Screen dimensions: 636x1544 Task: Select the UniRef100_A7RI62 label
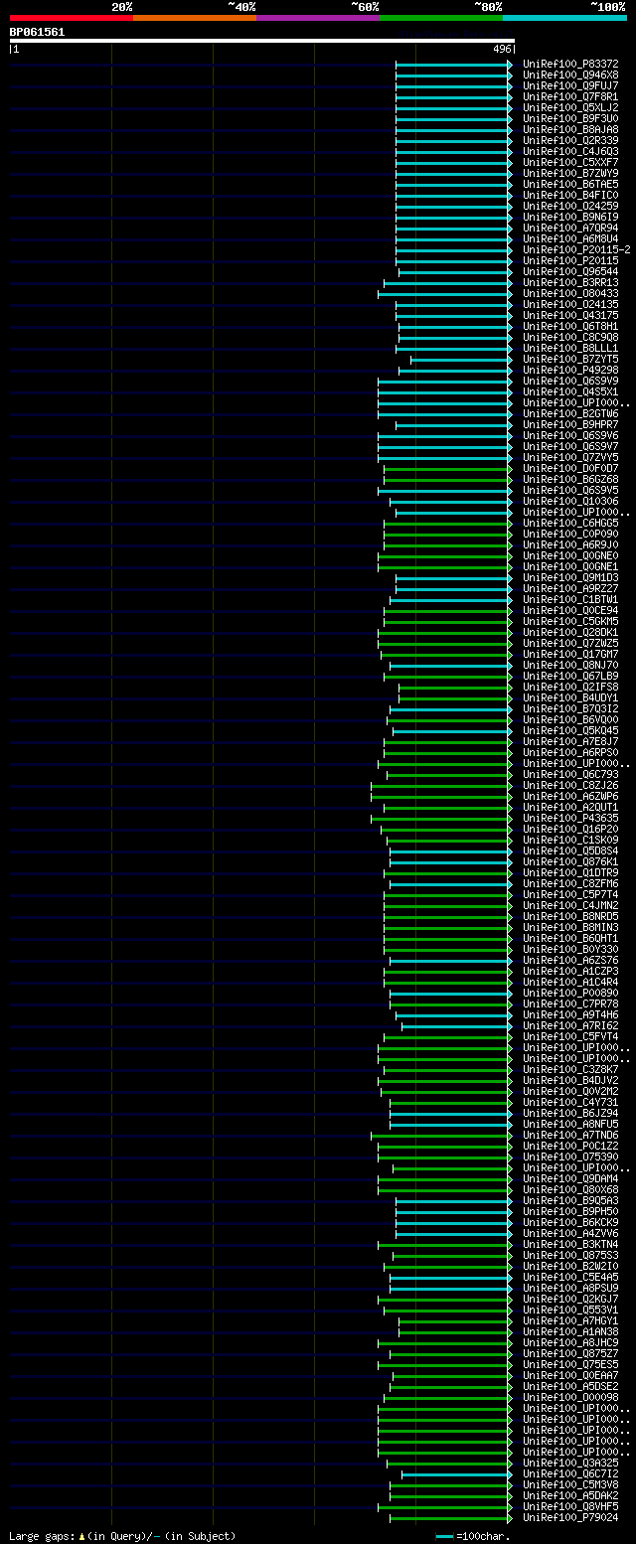coord(570,1026)
